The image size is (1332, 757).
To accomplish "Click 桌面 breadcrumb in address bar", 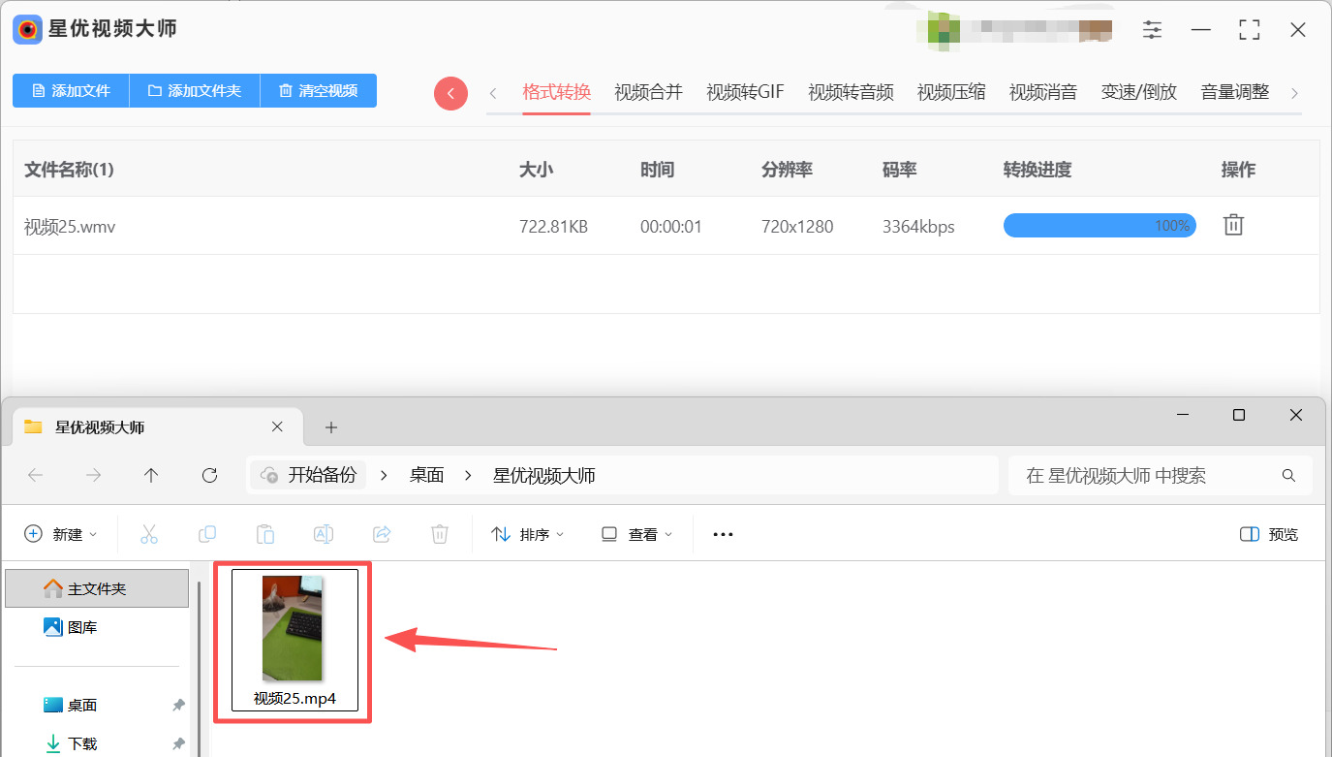I will (x=426, y=475).
